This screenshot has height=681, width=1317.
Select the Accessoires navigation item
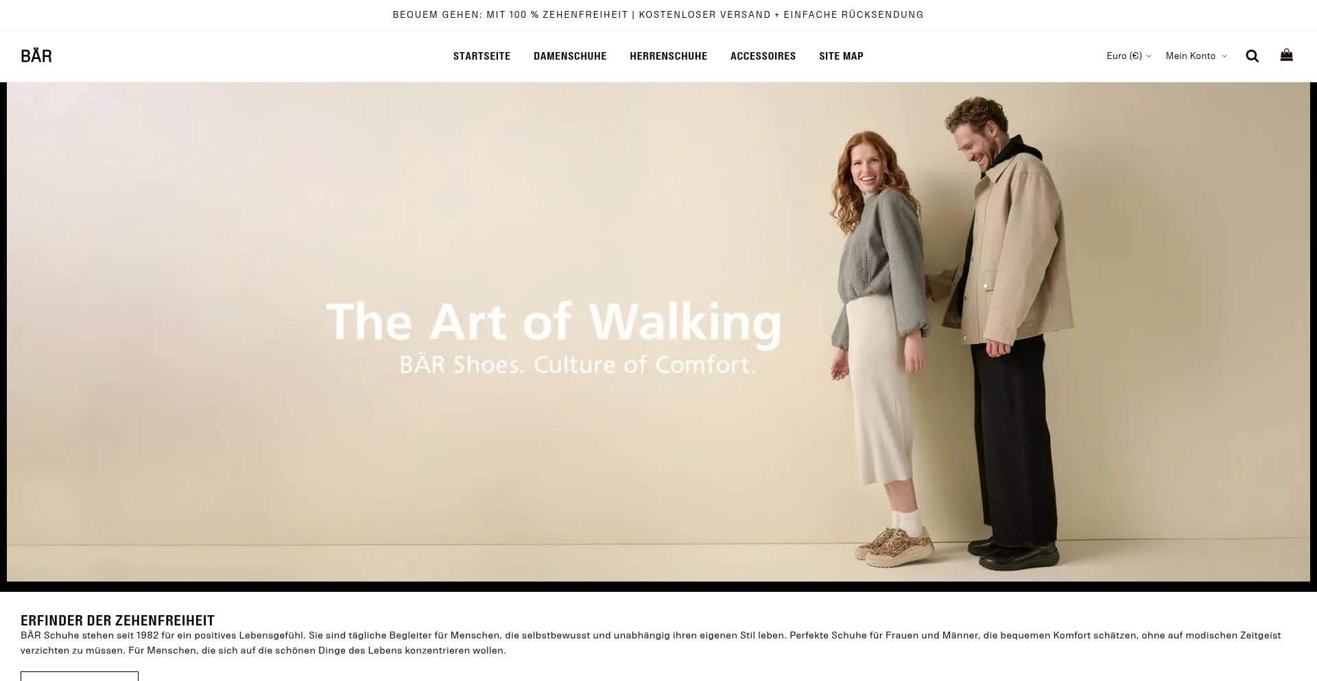pos(763,56)
